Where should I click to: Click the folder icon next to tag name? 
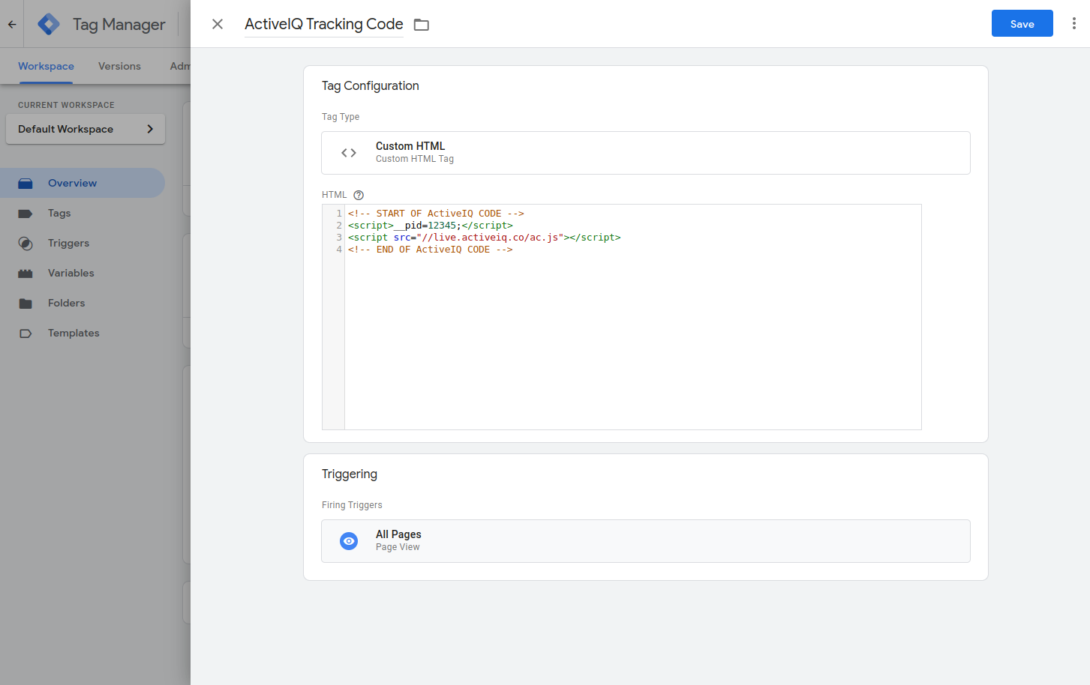(x=422, y=25)
